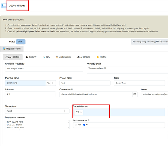Open the API context tab
This screenshot has height=146, width=168.
[12, 57]
